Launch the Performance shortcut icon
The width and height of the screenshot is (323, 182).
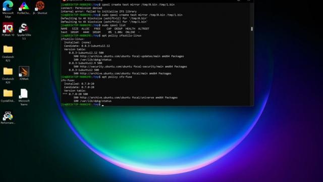click(8, 118)
